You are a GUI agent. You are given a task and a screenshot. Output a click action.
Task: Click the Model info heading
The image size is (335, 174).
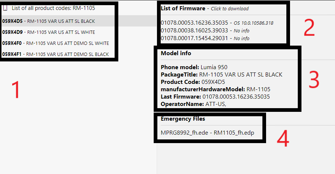coord(176,53)
